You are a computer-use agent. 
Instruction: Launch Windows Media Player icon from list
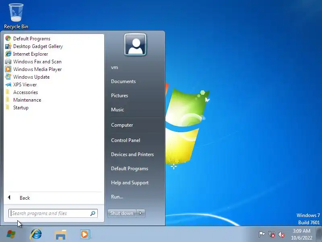coord(8,69)
